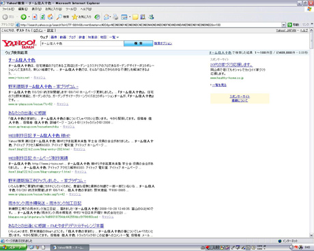The height and width of the screenshot is (251, 314).
Task: Click the Internet zone globe in status bar
Action: (280, 241)
